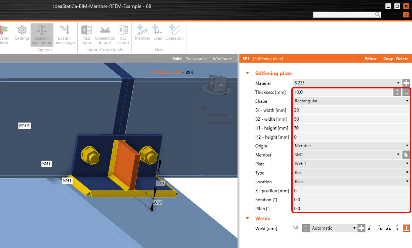Click the plus icon beside Material dropdown
Screen dimensions: 412x248
[406, 83]
